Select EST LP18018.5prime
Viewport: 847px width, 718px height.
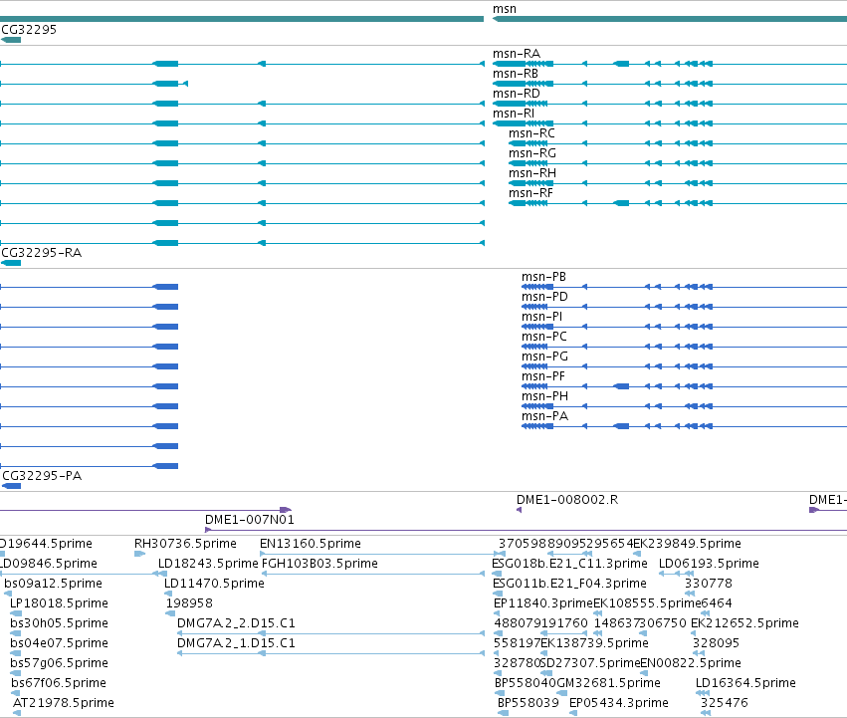coord(59,603)
